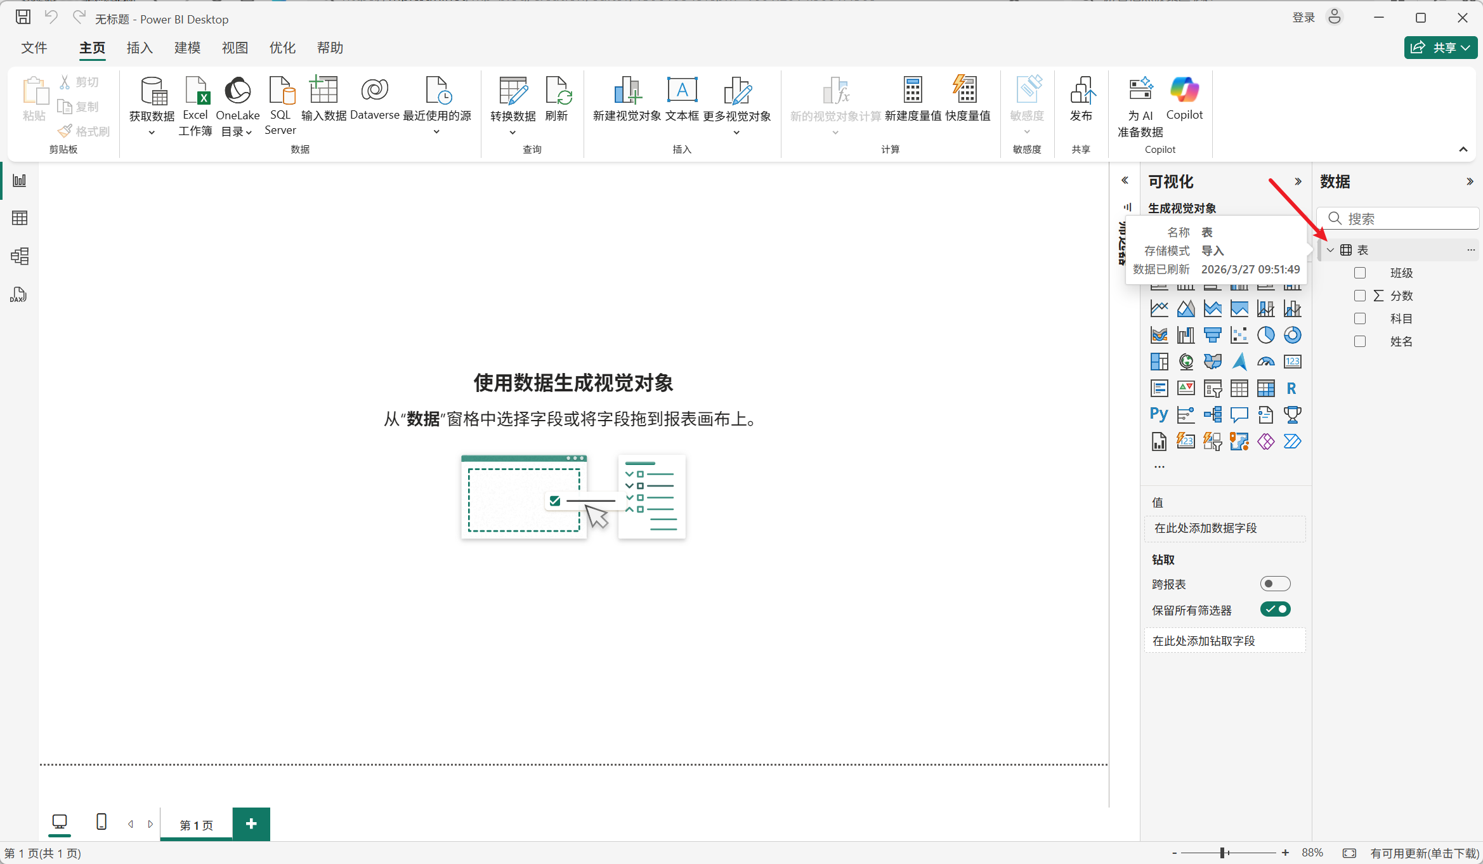The width and height of the screenshot is (1483, 864).
Task: Select the pie chart visual icon
Action: (x=1265, y=335)
